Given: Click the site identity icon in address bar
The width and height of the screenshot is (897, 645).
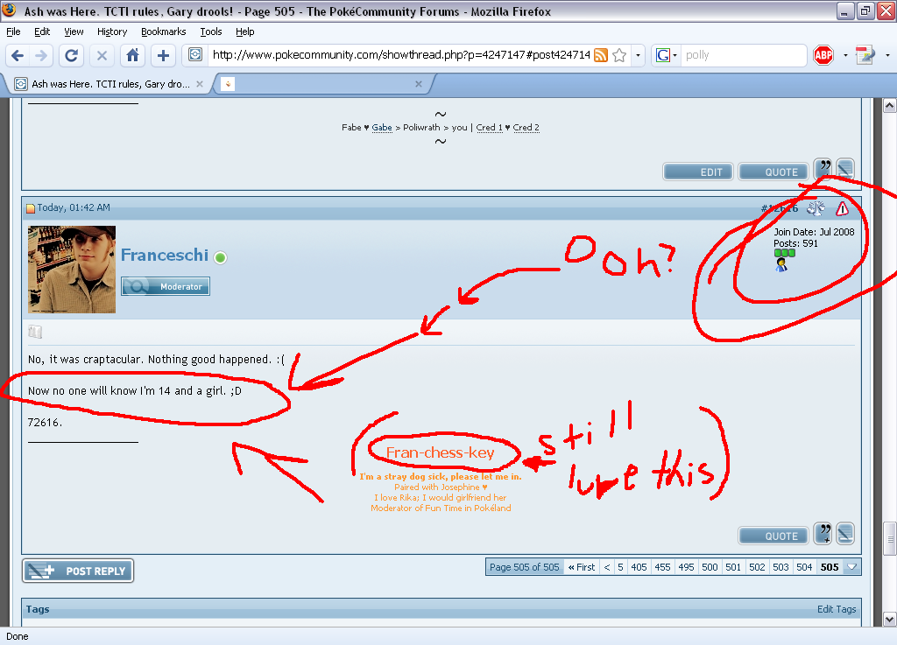Looking at the screenshot, I should [x=195, y=55].
